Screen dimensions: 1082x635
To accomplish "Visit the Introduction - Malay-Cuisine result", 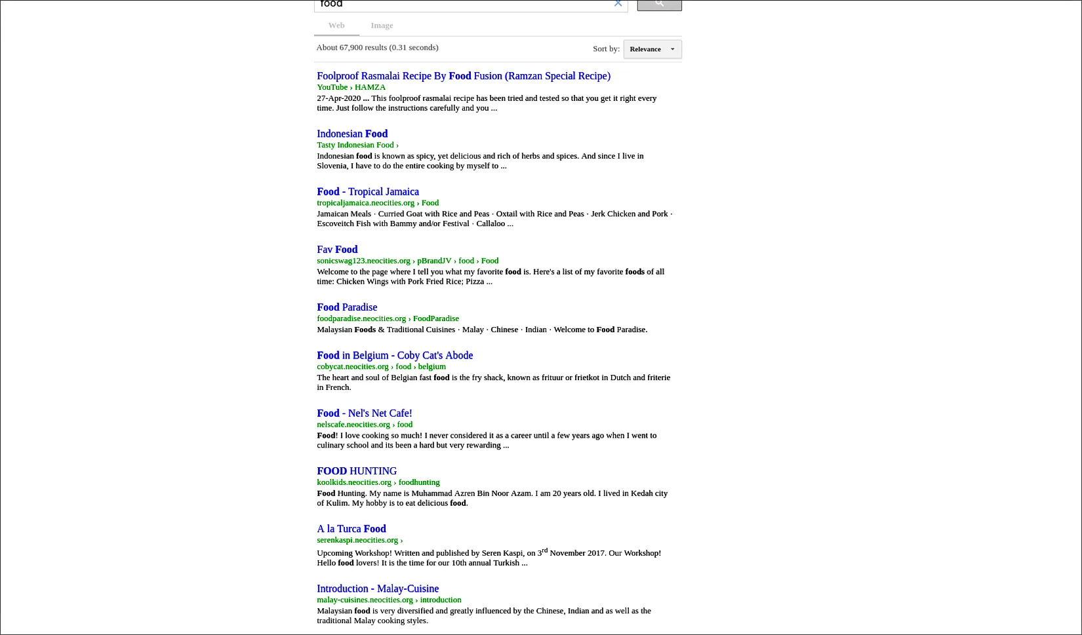I will (378, 588).
